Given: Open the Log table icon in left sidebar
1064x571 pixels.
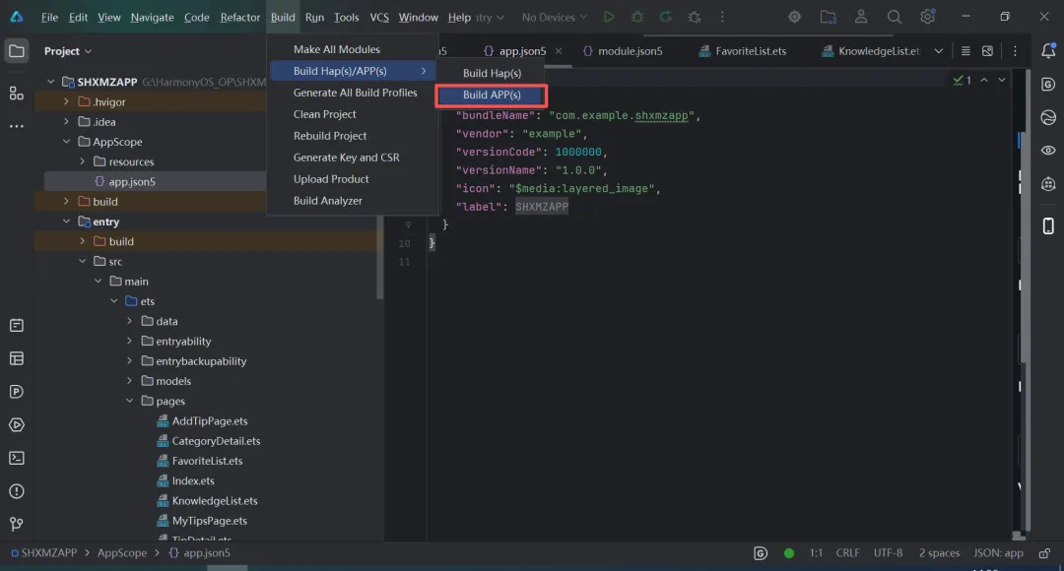Looking at the screenshot, I should tap(17, 358).
